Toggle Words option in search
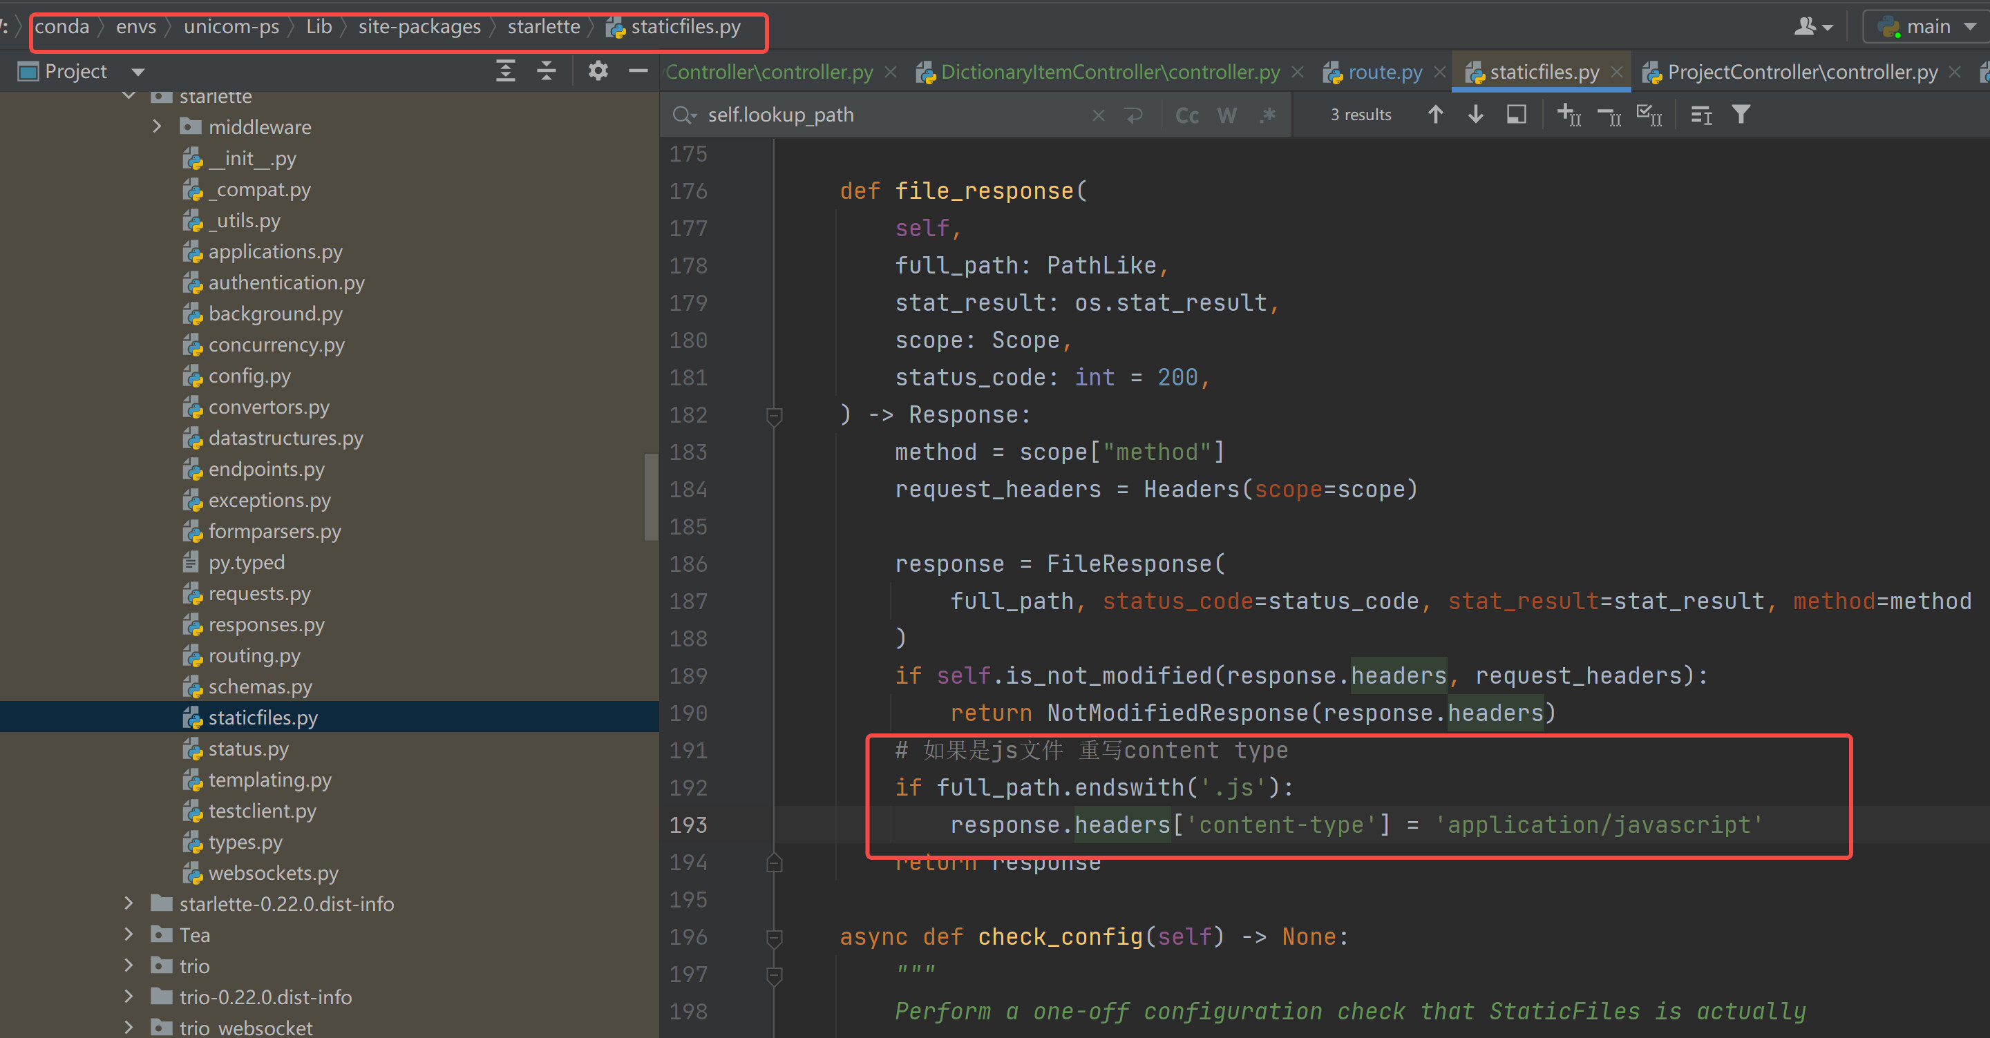1990x1038 pixels. tap(1226, 115)
